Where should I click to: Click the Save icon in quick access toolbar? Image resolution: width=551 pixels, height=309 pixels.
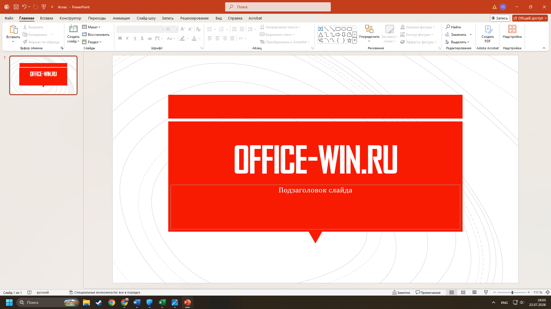16,7
